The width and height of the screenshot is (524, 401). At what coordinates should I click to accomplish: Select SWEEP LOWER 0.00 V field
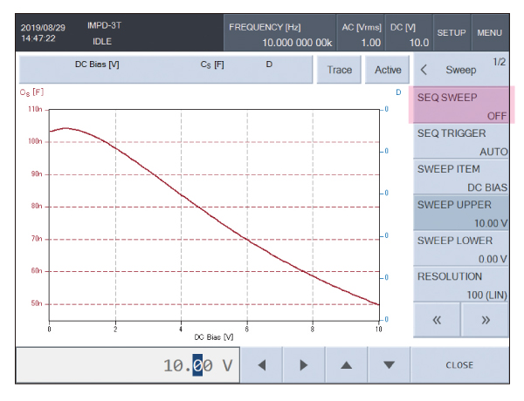coord(461,248)
